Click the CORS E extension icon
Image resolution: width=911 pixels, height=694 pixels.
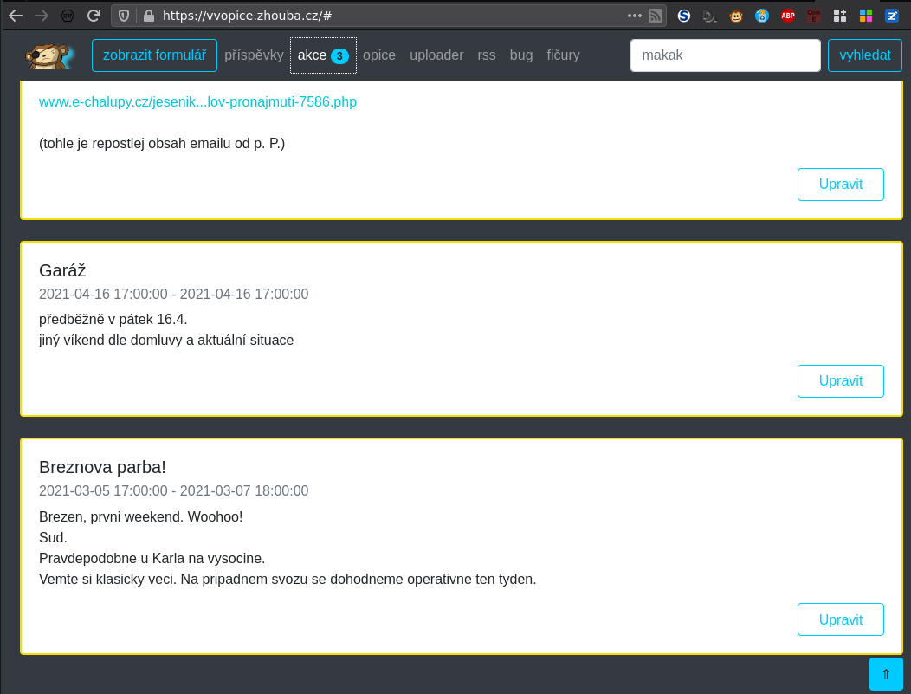(813, 16)
